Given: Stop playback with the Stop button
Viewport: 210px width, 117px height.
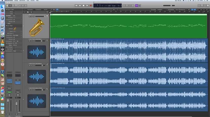Looking at the screenshot, I should 84,6.
